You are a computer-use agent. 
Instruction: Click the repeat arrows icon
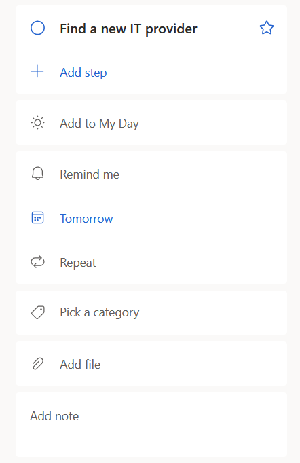(37, 262)
